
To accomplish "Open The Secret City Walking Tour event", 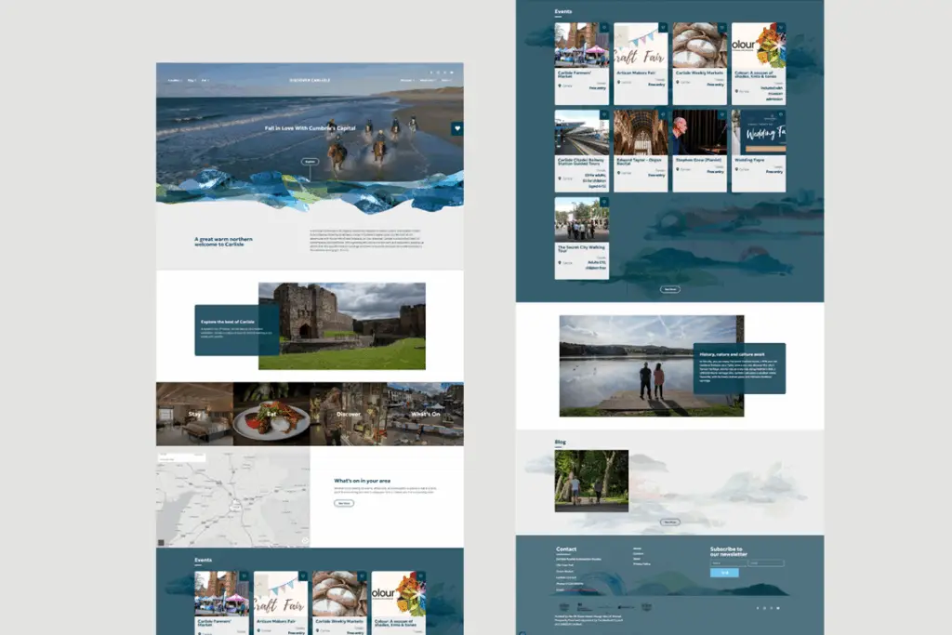I will (582, 238).
